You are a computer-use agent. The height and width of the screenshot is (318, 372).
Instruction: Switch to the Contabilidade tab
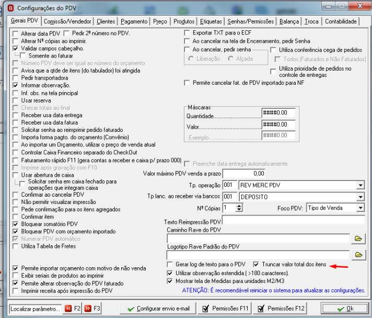(x=341, y=21)
